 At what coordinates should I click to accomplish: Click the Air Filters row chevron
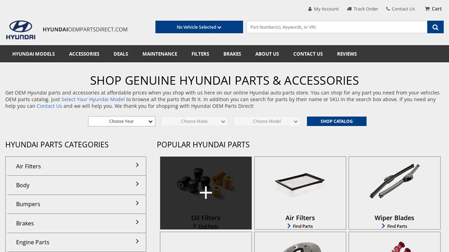(138, 165)
